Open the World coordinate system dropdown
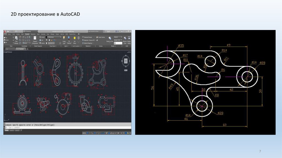The width and height of the screenshot is (282, 158). tap(26, 43)
